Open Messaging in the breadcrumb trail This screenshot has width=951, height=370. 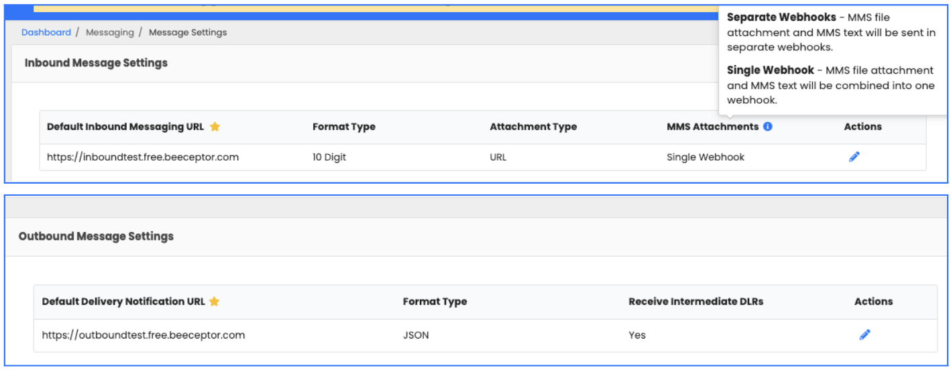(x=109, y=32)
